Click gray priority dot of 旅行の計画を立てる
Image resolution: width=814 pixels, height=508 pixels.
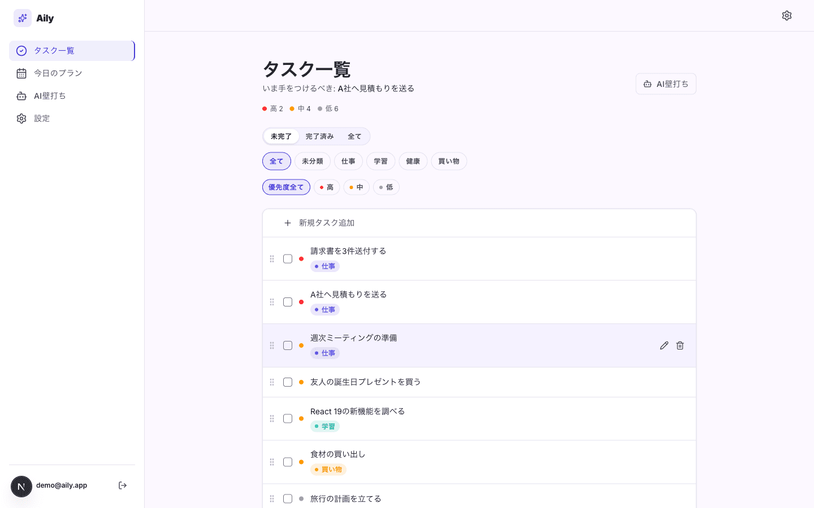pyautogui.click(x=301, y=499)
